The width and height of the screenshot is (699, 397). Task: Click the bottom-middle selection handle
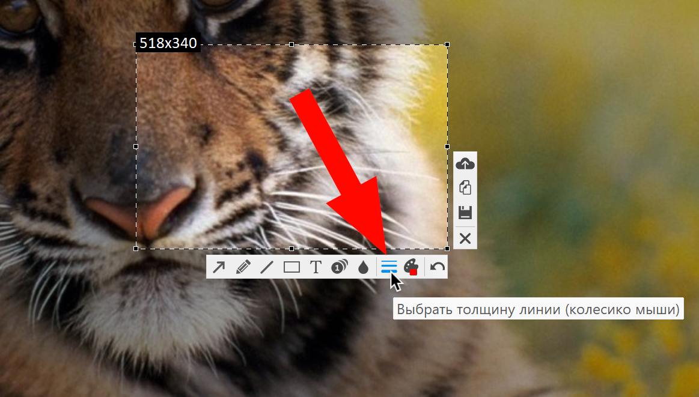(292, 249)
